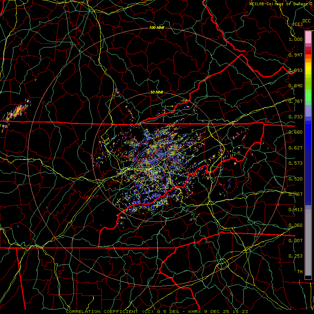Viewport: 314px width, 314px height.
Task: Pick the red color band near 0.947
Action: coord(308,52)
